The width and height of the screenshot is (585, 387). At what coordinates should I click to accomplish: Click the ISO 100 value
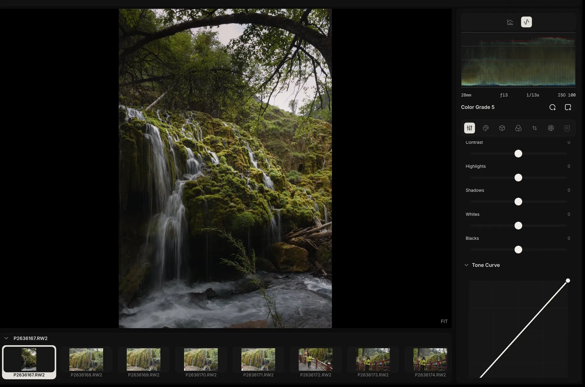(x=567, y=95)
